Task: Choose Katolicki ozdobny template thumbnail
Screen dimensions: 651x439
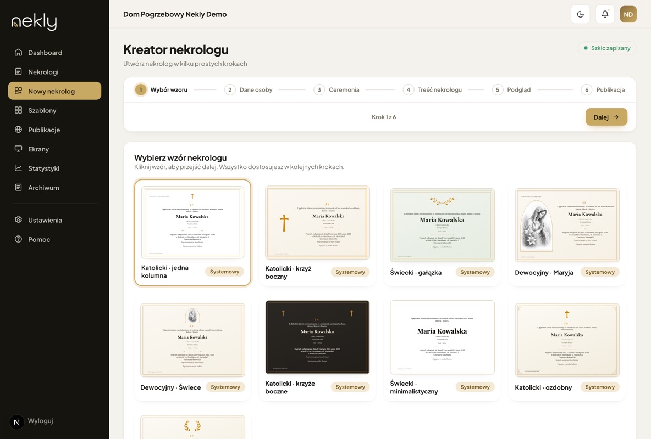Action: [x=567, y=340]
